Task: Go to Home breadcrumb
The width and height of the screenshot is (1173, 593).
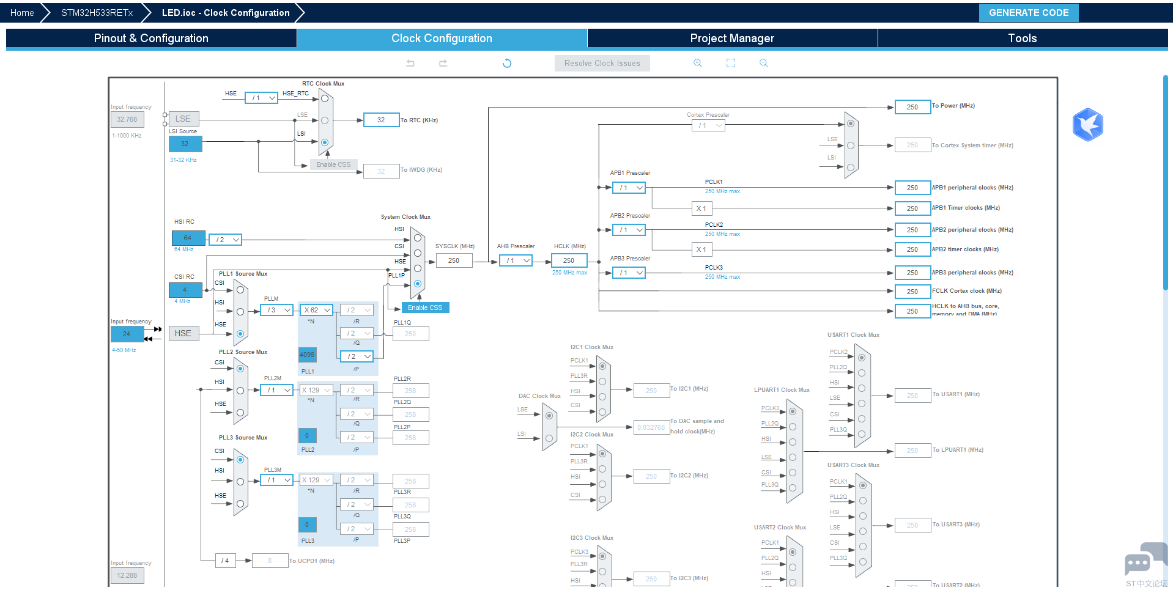Action: 22,13
